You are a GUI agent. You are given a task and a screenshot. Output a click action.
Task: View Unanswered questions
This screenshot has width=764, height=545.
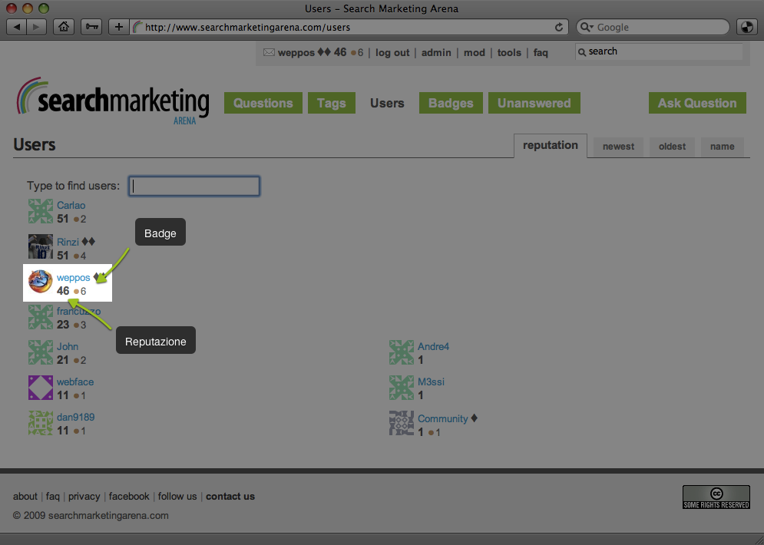[x=534, y=103]
